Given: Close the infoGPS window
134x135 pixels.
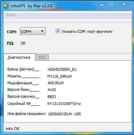Looking at the screenshot, I should coord(124,4).
